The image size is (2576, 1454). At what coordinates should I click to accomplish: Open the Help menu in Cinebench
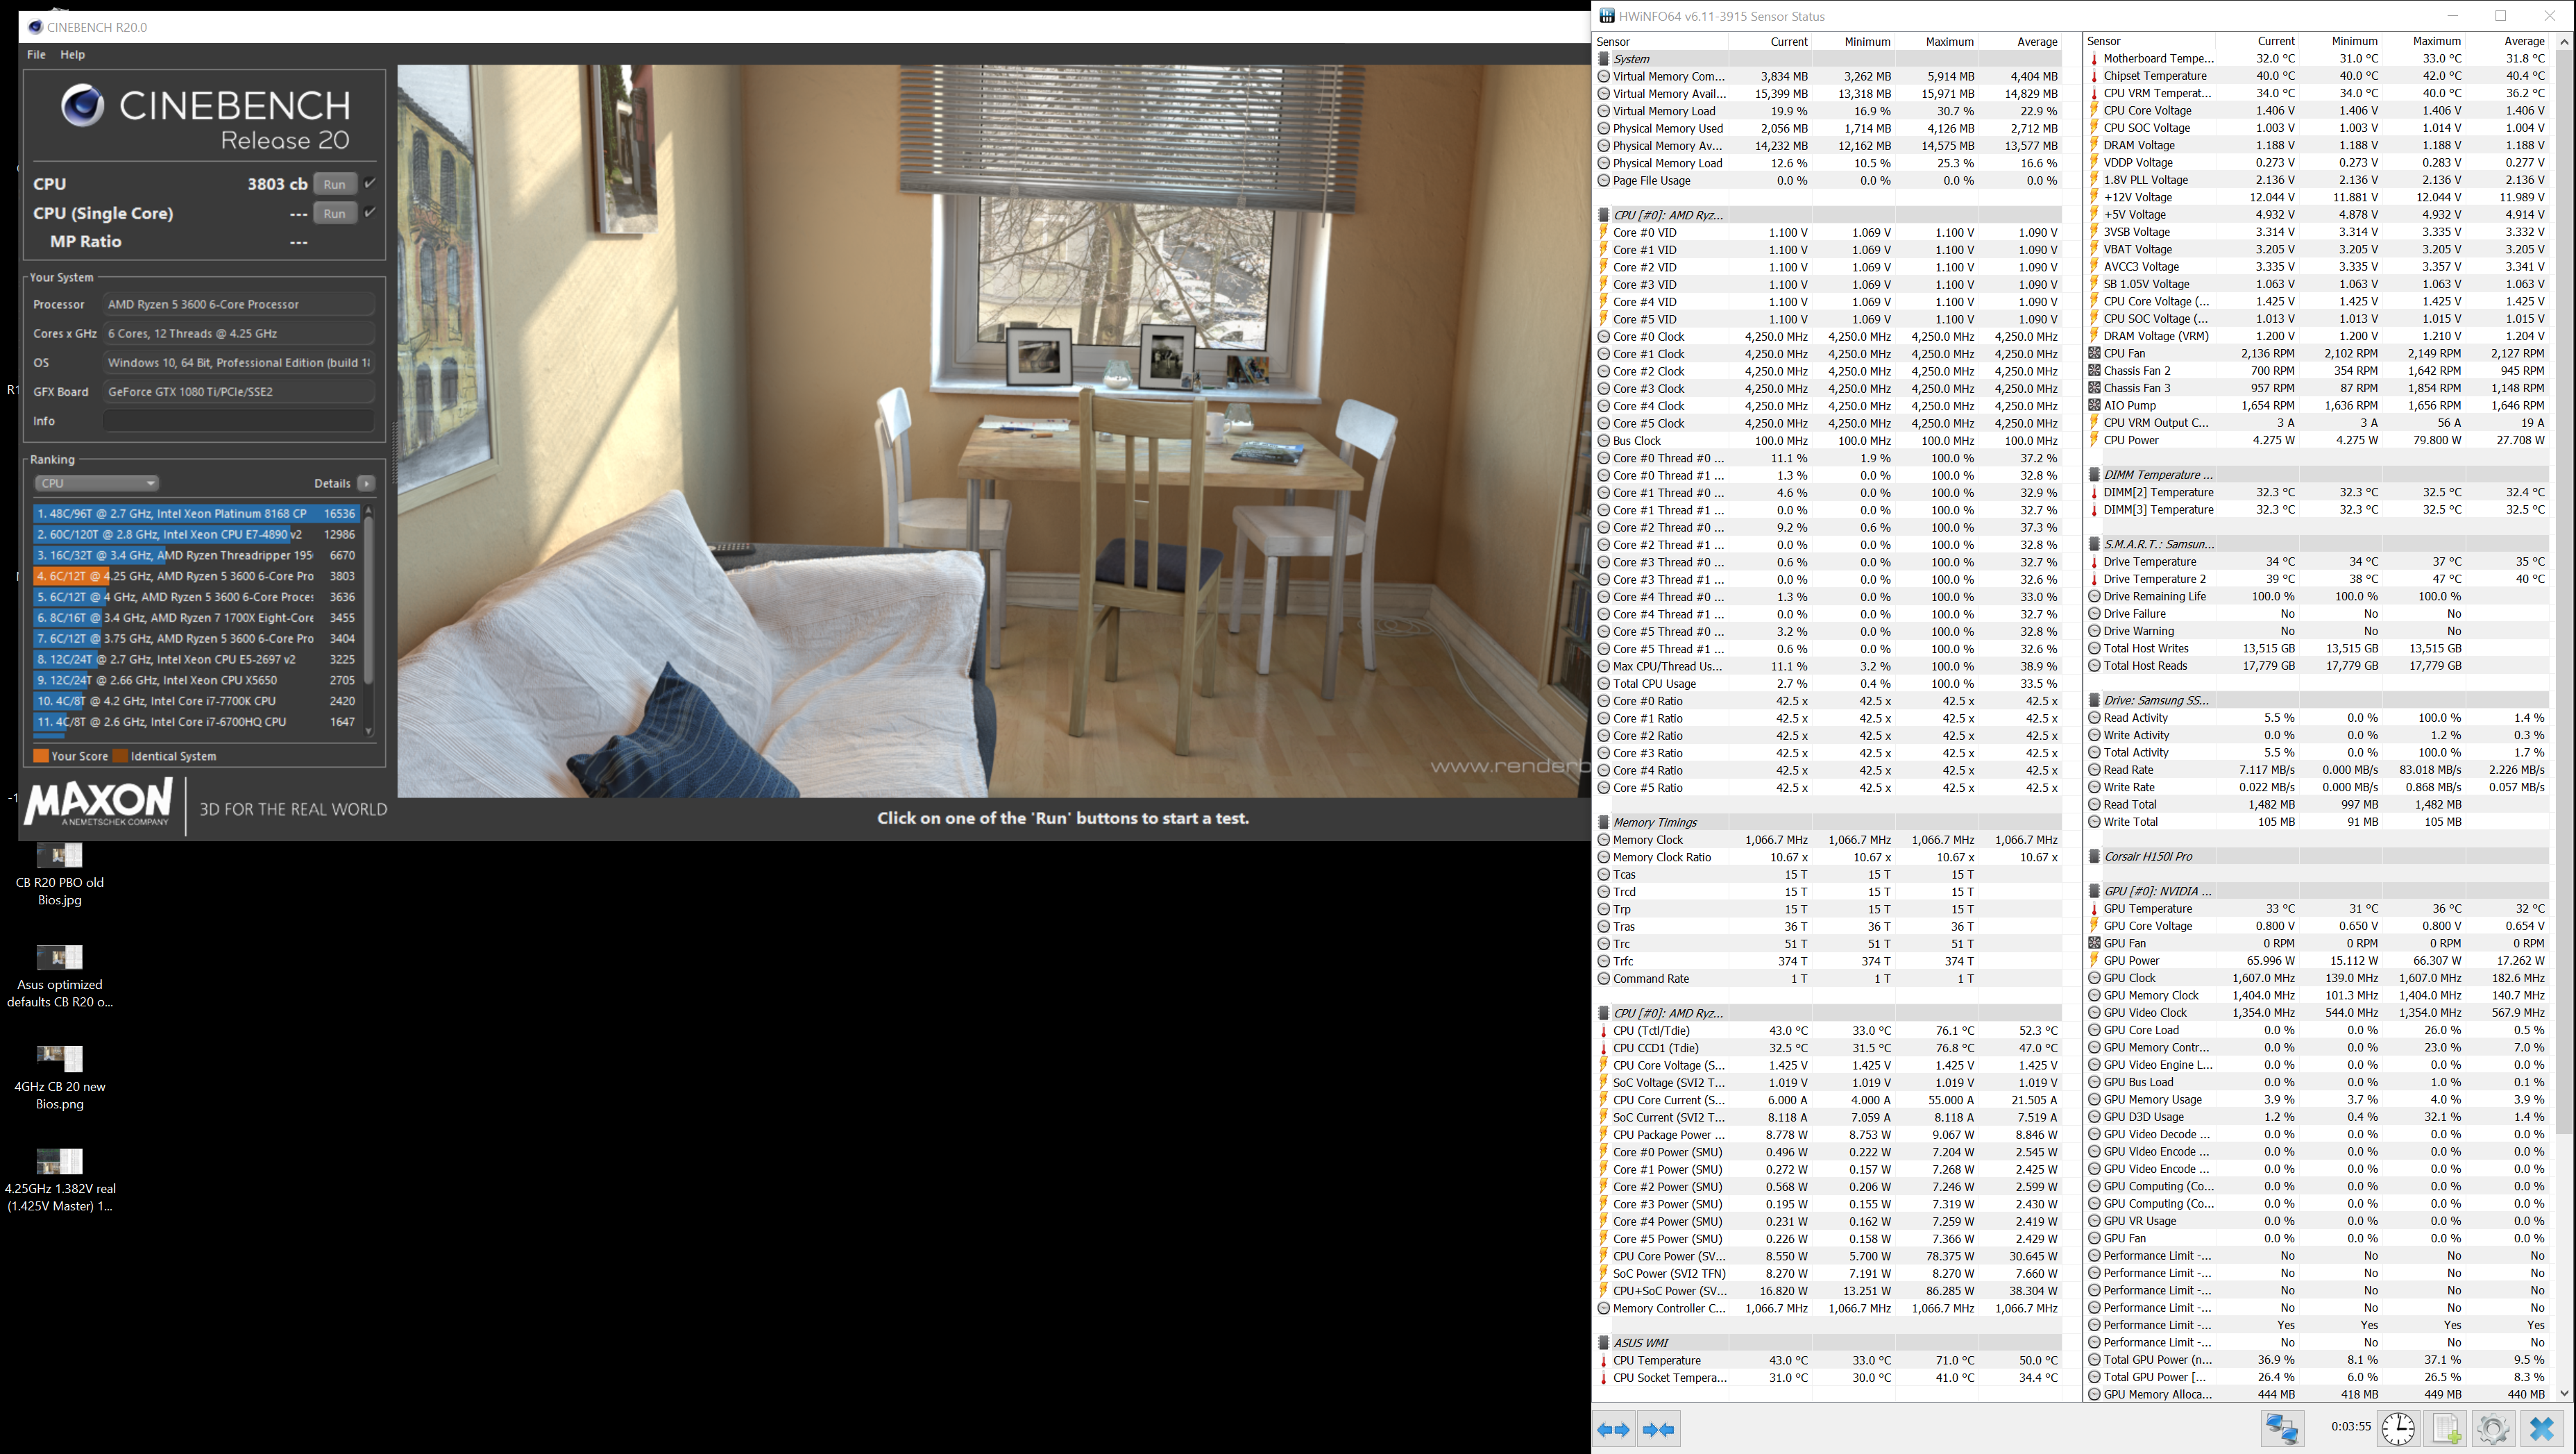click(x=72, y=54)
